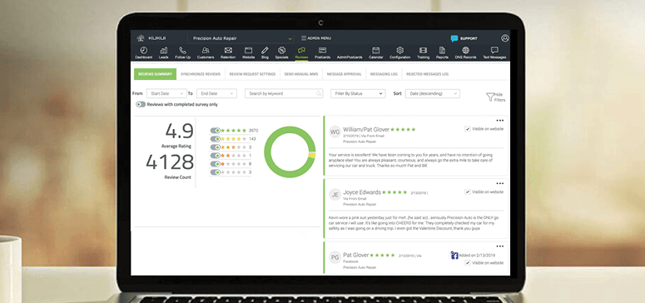Click the user profile icon
Image resolution: width=645 pixels, height=303 pixels.
[x=505, y=38]
